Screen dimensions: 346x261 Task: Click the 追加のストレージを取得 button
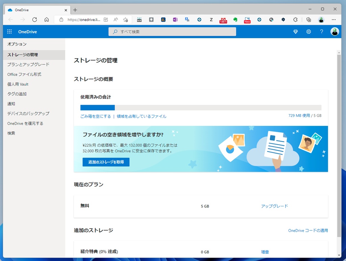(106, 162)
